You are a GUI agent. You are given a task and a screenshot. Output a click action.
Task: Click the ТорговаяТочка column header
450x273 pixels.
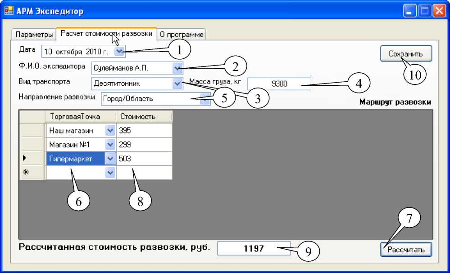(81, 117)
